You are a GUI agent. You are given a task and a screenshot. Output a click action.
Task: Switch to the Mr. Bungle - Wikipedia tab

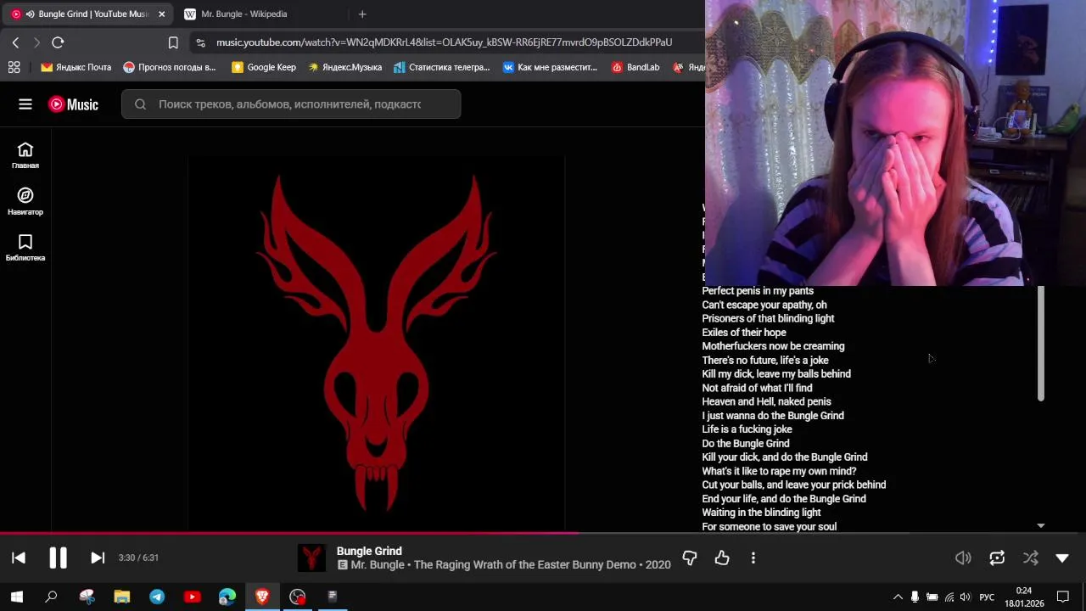click(244, 14)
